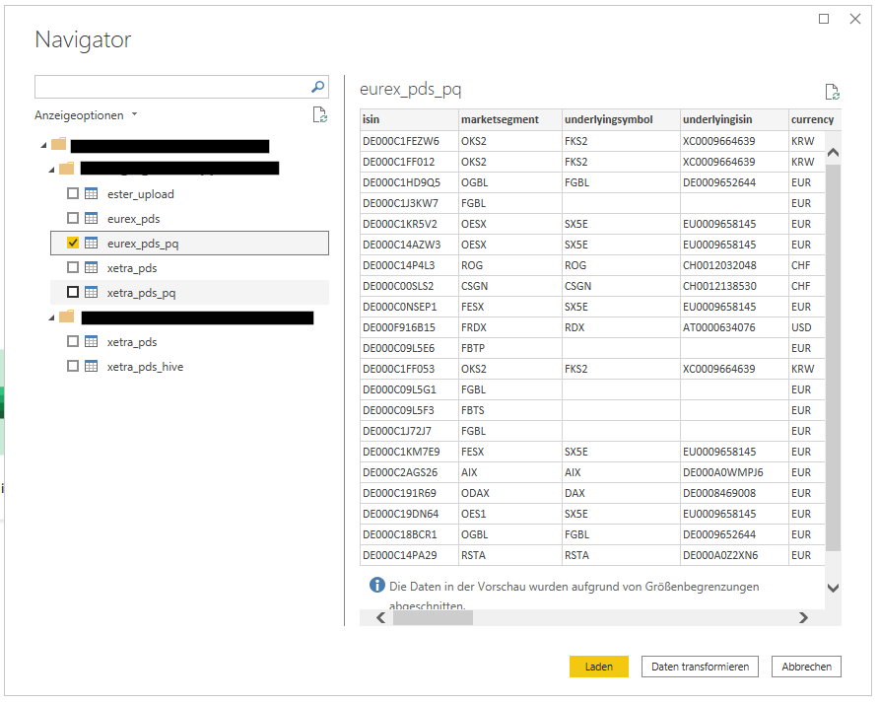Viewport: 879px width, 704px height.
Task: Click the ODAX marketsegment cell
Action: 510,493
